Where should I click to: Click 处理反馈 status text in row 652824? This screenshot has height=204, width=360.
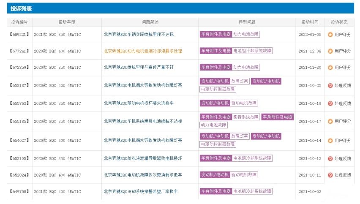tap(343, 175)
